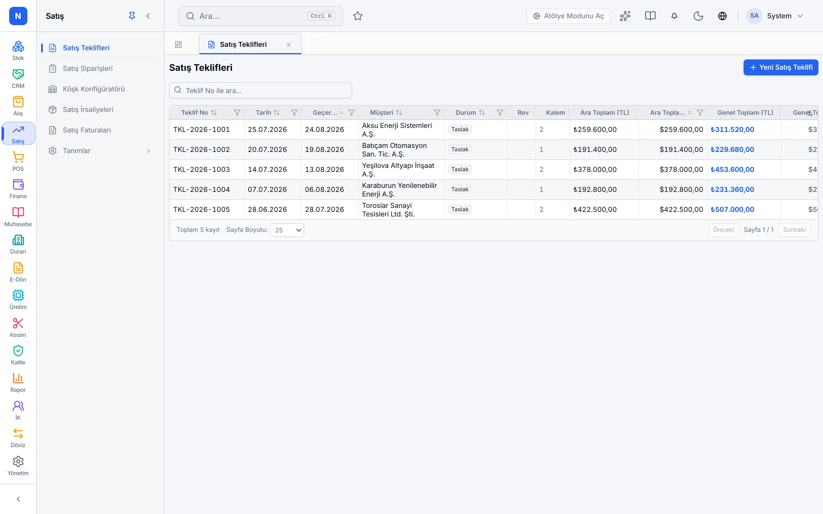Open total ₺311.520,00 link for TKL-2026-1001
This screenshot has height=514, width=823.
(732, 130)
